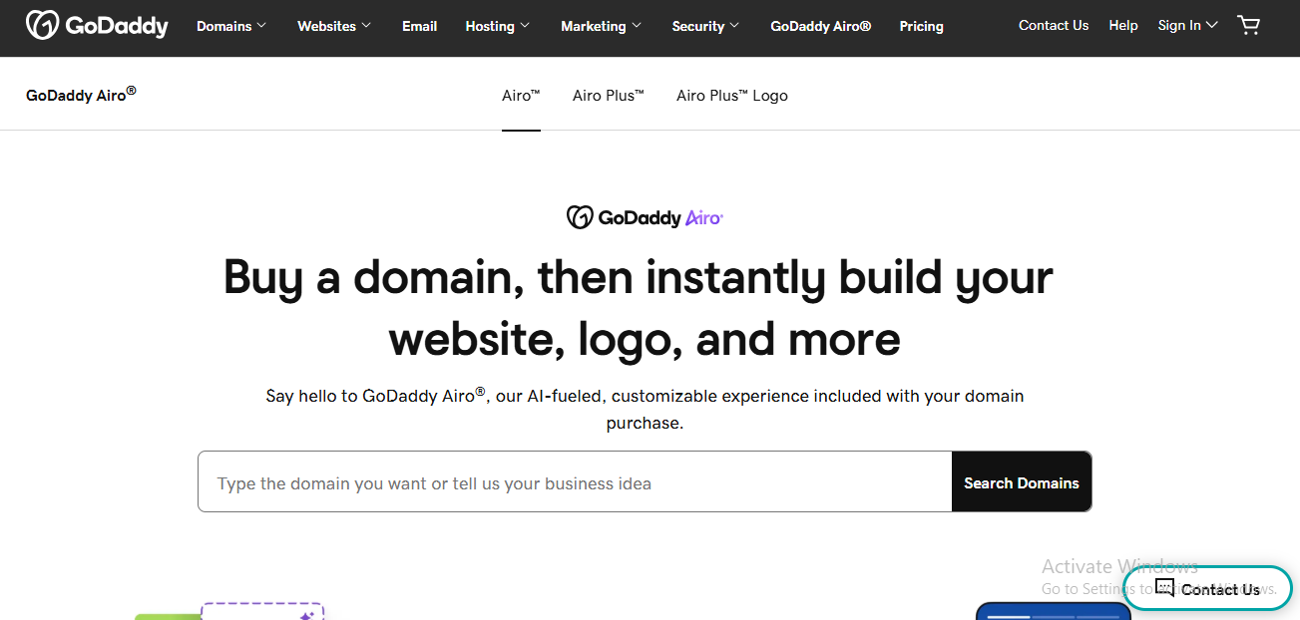Screen dimensions: 1300x620
Task: Select GoDaddy Airo® in the navigation bar
Action: point(821,26)
